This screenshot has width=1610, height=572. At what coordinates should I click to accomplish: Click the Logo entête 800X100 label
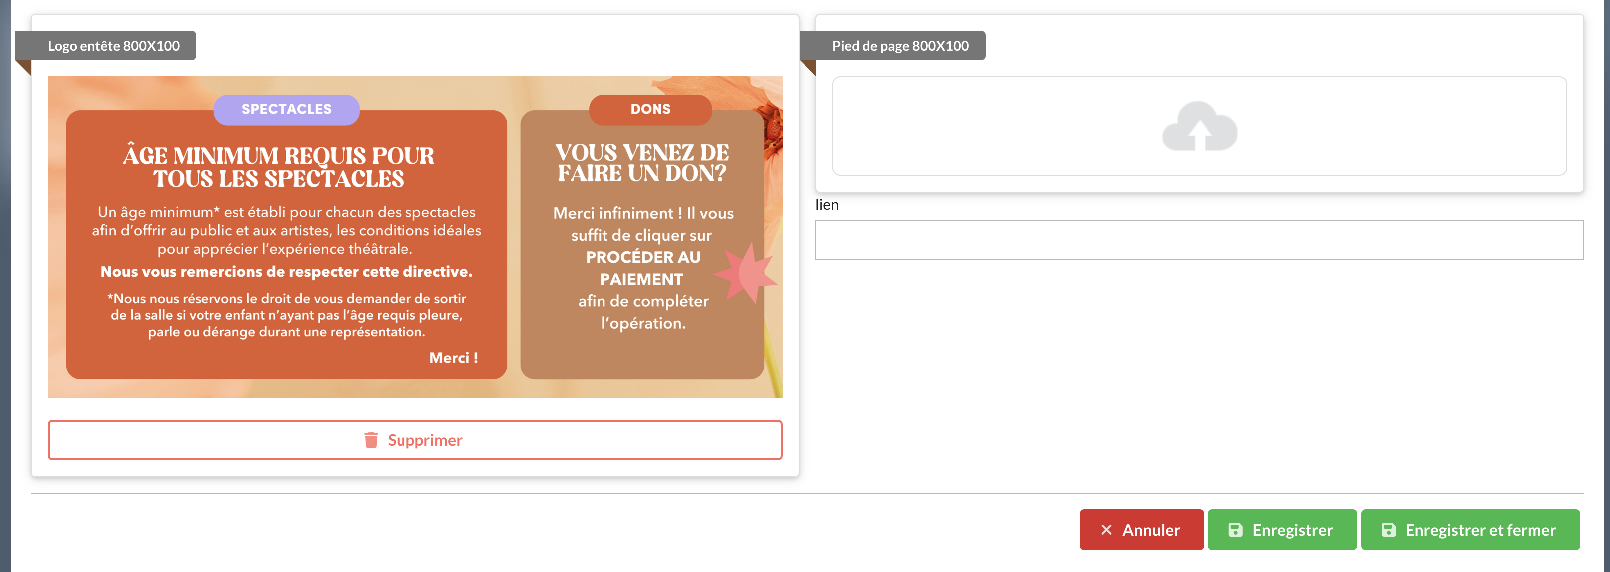tap(113, 45)
